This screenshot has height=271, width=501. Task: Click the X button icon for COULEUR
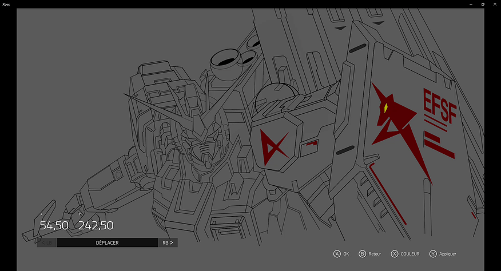(395, 254)
